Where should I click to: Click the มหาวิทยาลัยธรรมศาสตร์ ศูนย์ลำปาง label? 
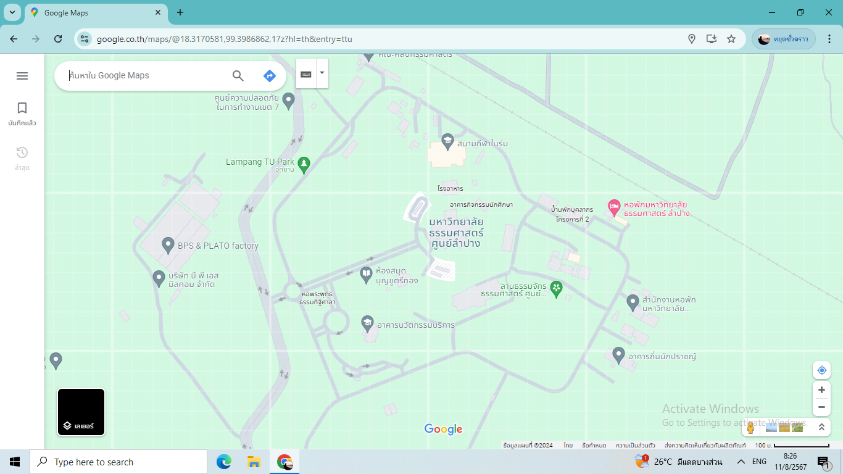(456, 233)
